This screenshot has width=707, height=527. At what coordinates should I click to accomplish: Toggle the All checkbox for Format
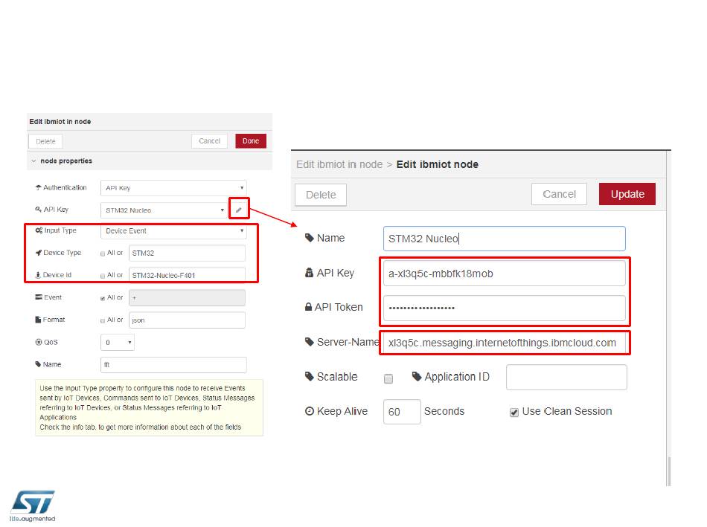103,320
